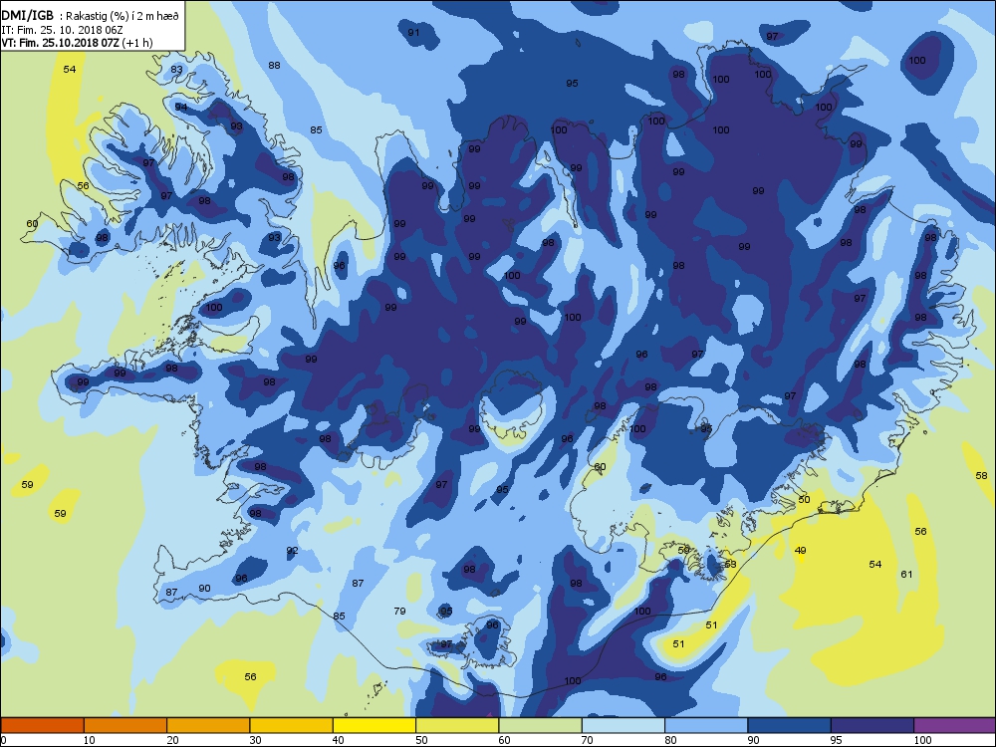Click legend tick label 40
Image resolution: width=996 pixels, height=747 pixels.
339,740
